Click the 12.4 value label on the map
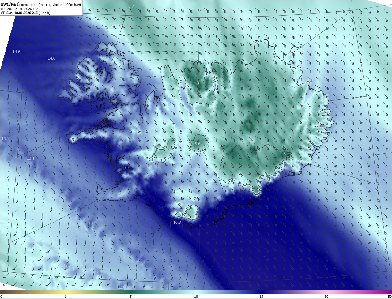 click(99, 271)
